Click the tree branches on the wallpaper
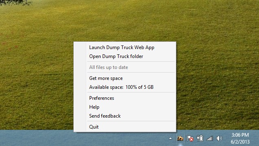 point(16,2)
